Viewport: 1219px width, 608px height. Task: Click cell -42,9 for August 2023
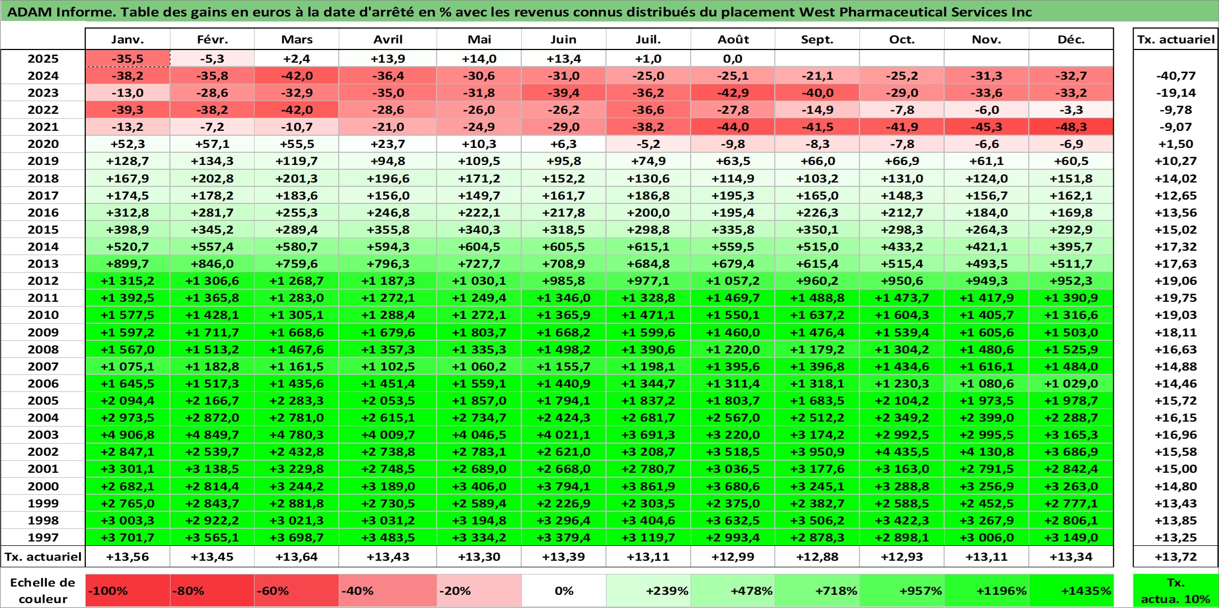pyautogui.click(x=733, y=93)
